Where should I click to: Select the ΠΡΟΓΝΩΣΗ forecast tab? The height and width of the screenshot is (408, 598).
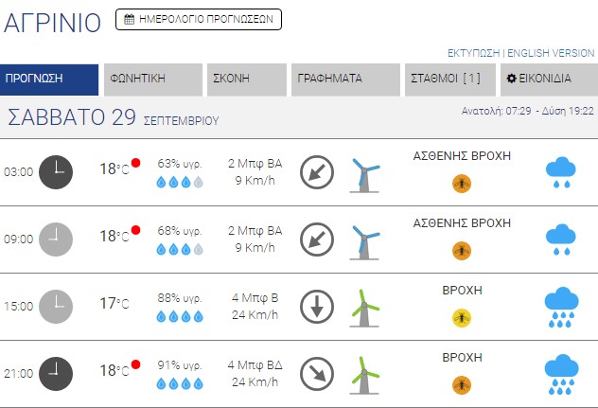49,80
